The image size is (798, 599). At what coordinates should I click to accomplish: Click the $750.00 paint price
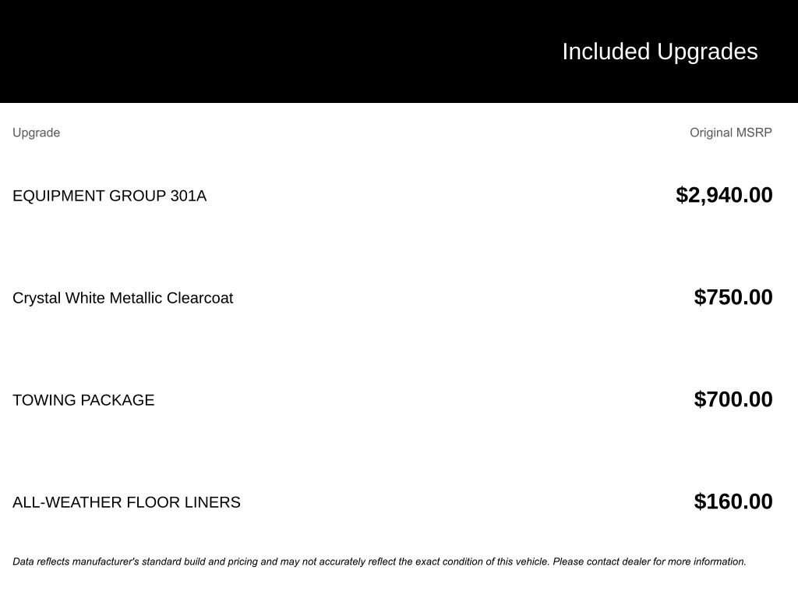733,297
